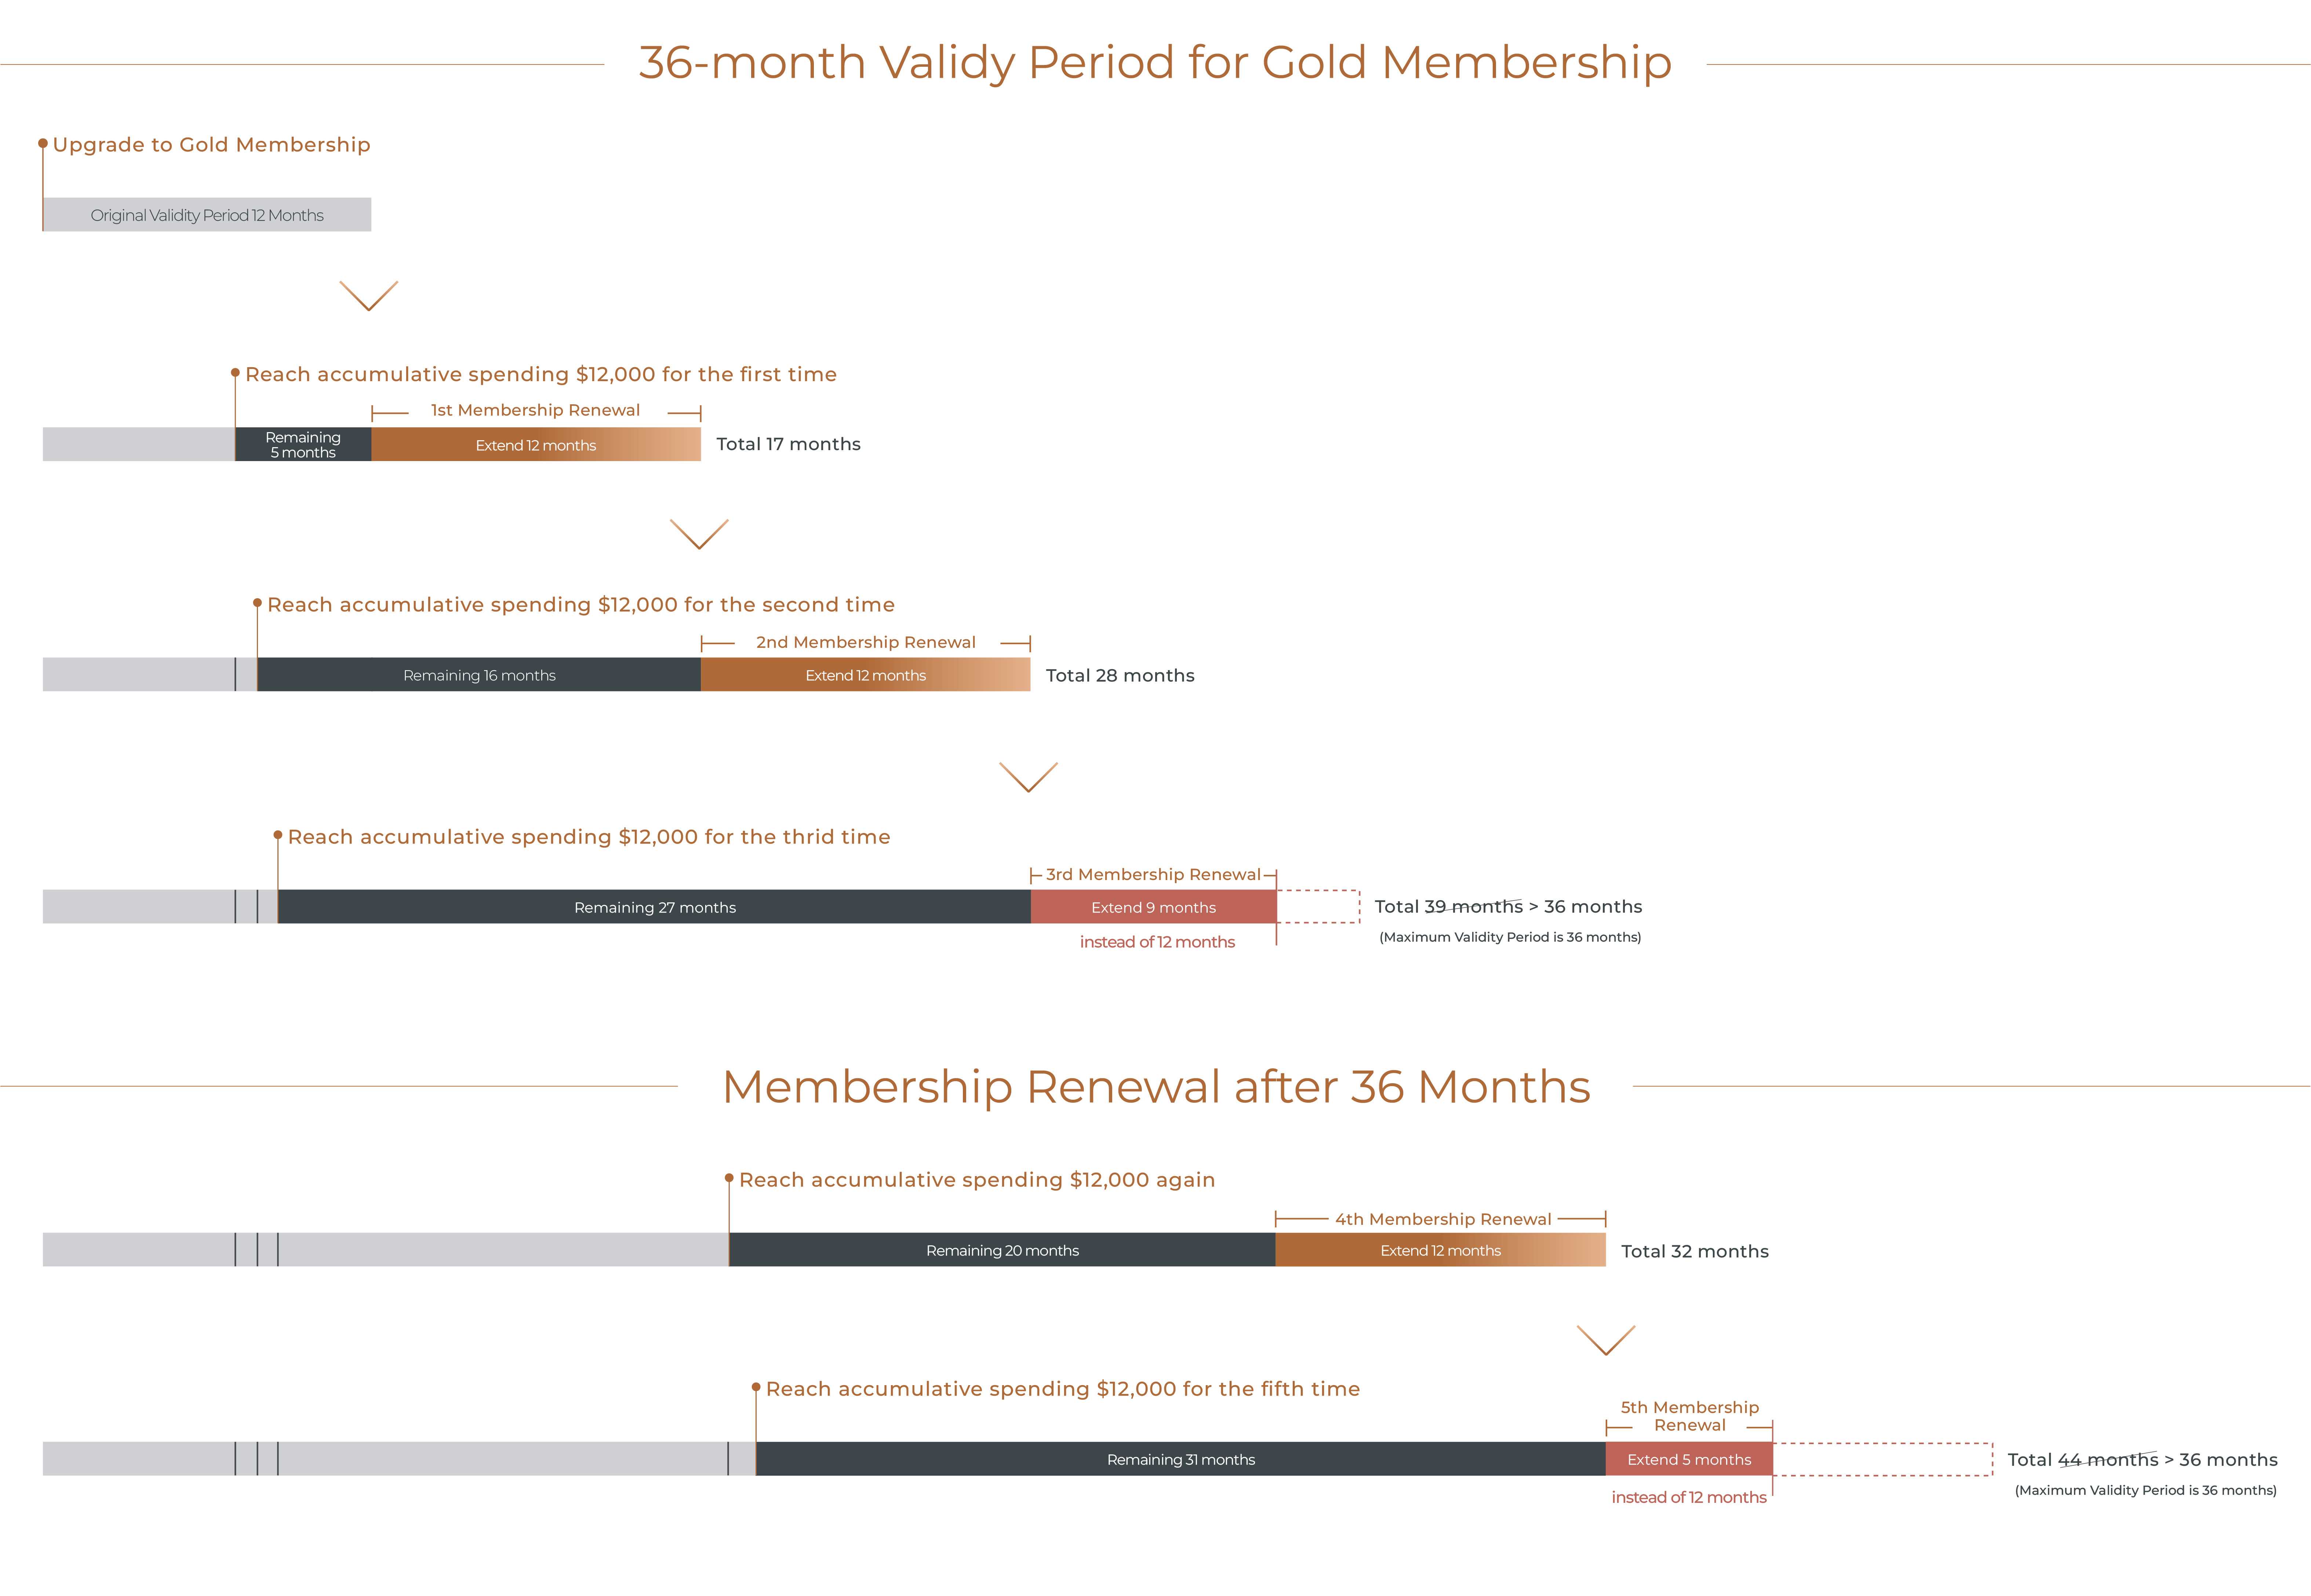Select the 'Original Validity Period 12 Months' bar
The height and width of the screenshot is (1596, 2311).
click(207, 215)
